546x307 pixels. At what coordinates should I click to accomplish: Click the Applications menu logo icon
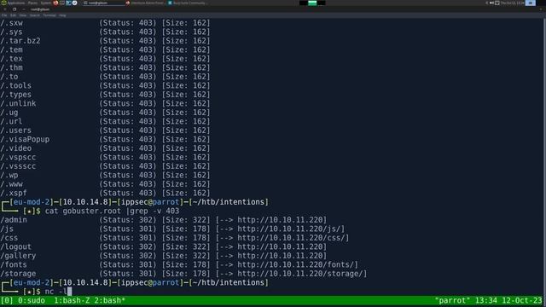[x=3, y=3]
